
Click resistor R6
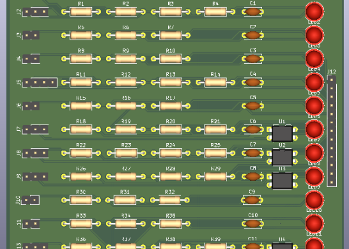pos(126,35)
